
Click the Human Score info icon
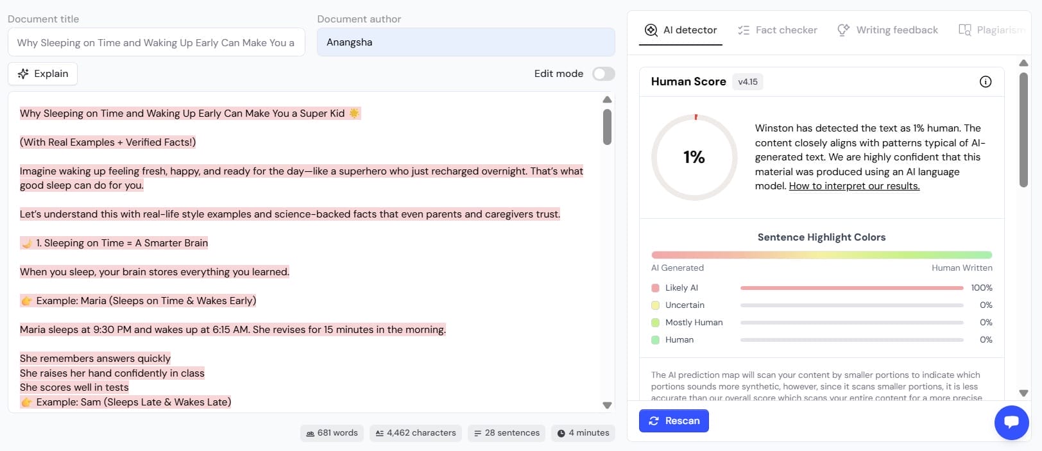(986, 81)
